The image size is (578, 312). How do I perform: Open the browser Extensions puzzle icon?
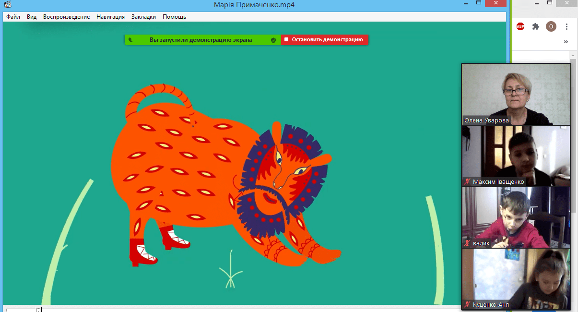(x=536, y=26)
